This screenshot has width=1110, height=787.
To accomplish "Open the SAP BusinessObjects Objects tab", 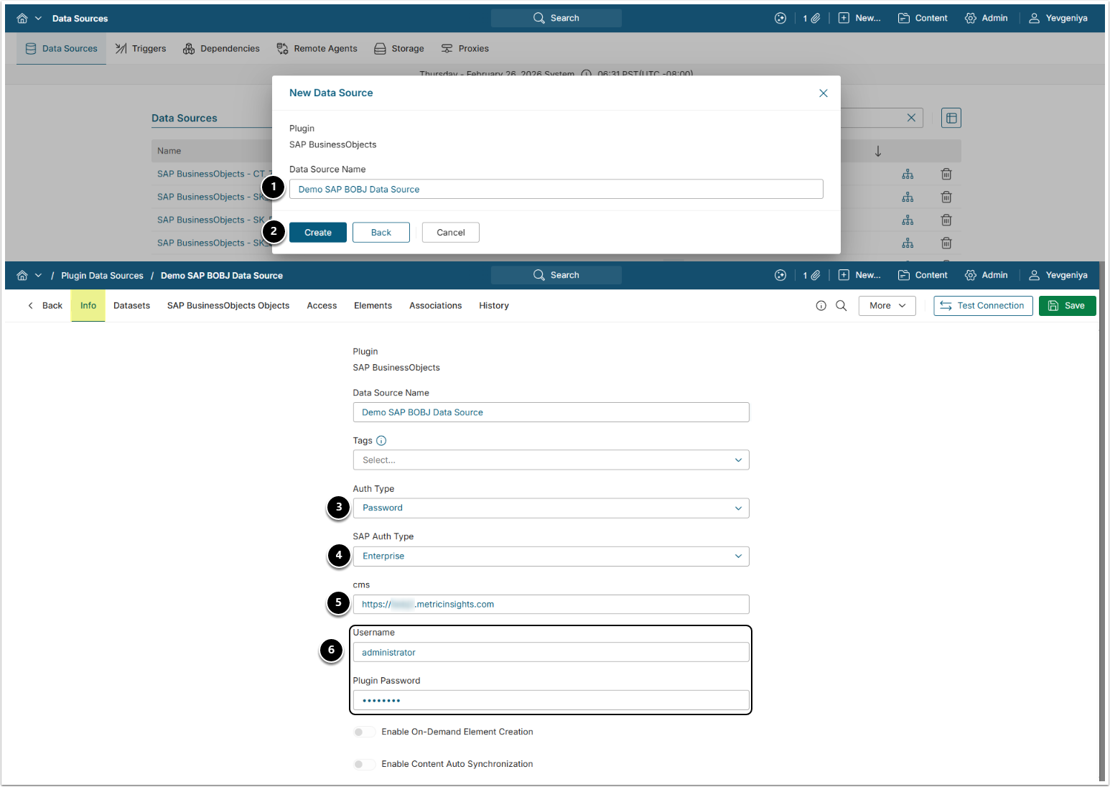I will point(228,306).
